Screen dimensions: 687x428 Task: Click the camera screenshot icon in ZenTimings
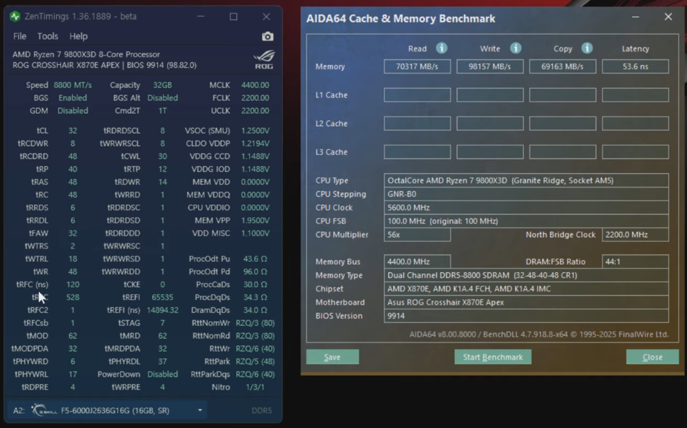coord(267,37)
